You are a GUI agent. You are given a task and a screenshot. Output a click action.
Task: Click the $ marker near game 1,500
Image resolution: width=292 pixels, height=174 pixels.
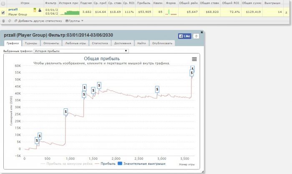[x=93, y=90]
